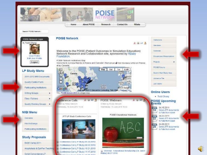Click the ABC chalkboard webinar image
Image resolution: width=207 pixels, height=155 pixels.
(123, 133)
